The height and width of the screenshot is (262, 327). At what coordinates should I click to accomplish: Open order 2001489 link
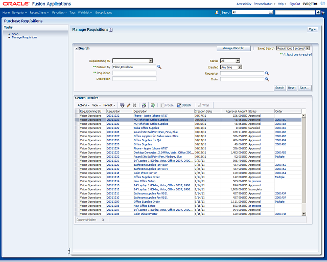pyautogui.click(x=281, y=120)
